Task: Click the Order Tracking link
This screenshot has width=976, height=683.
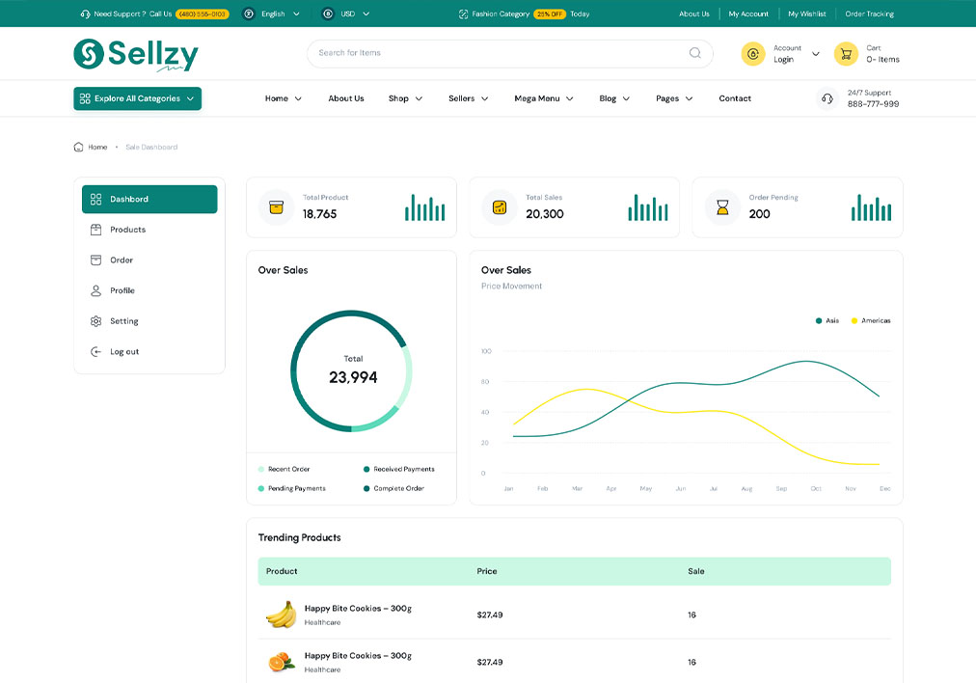Action: click(869, 14)
